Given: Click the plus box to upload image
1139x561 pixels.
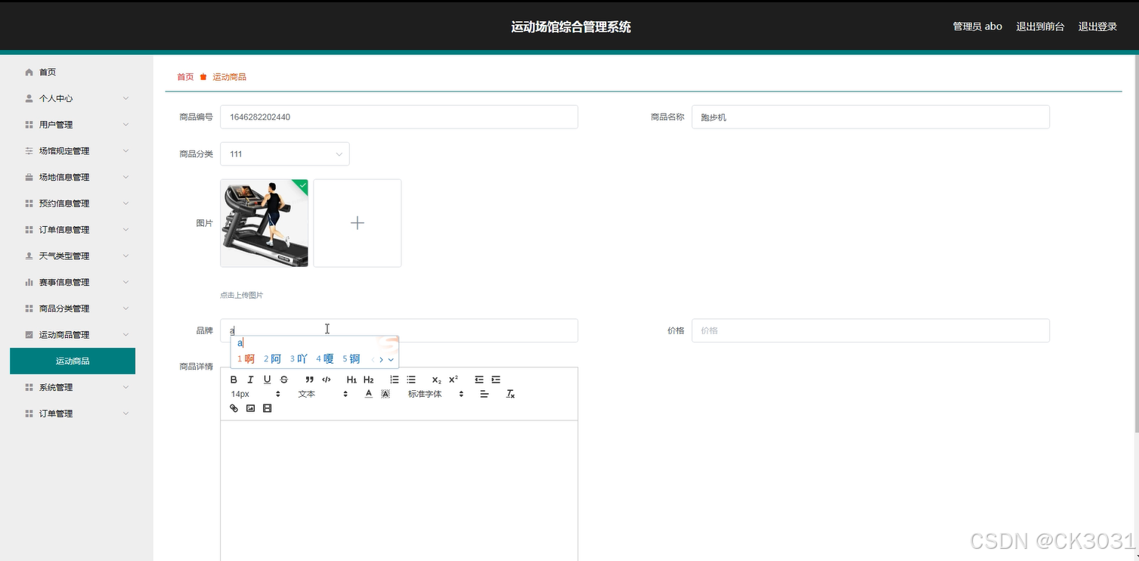Looking at the screenshot, I should 357,223.
